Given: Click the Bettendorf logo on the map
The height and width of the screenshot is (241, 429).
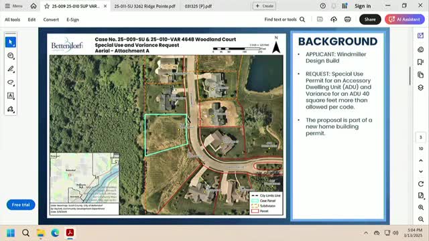Looking at the screenshot, I should [67, 45].
